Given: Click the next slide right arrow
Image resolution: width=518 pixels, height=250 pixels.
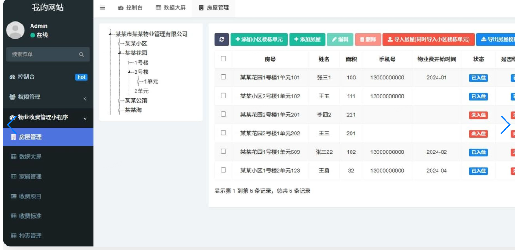Looking at the screenshot, I should 505,125.
